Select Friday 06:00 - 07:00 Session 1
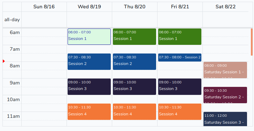 (180, 37)
